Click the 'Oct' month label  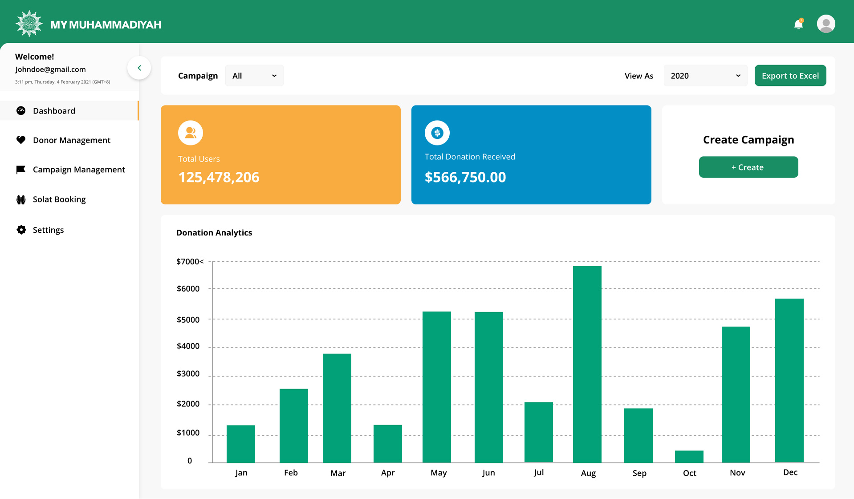click(689, 473)
